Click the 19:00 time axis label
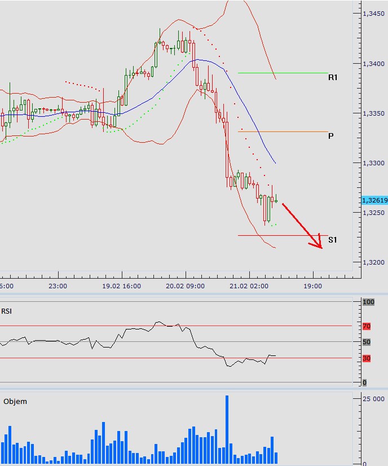Image resolution: width=388 pixels, height=466 pixels. point(312,286)
